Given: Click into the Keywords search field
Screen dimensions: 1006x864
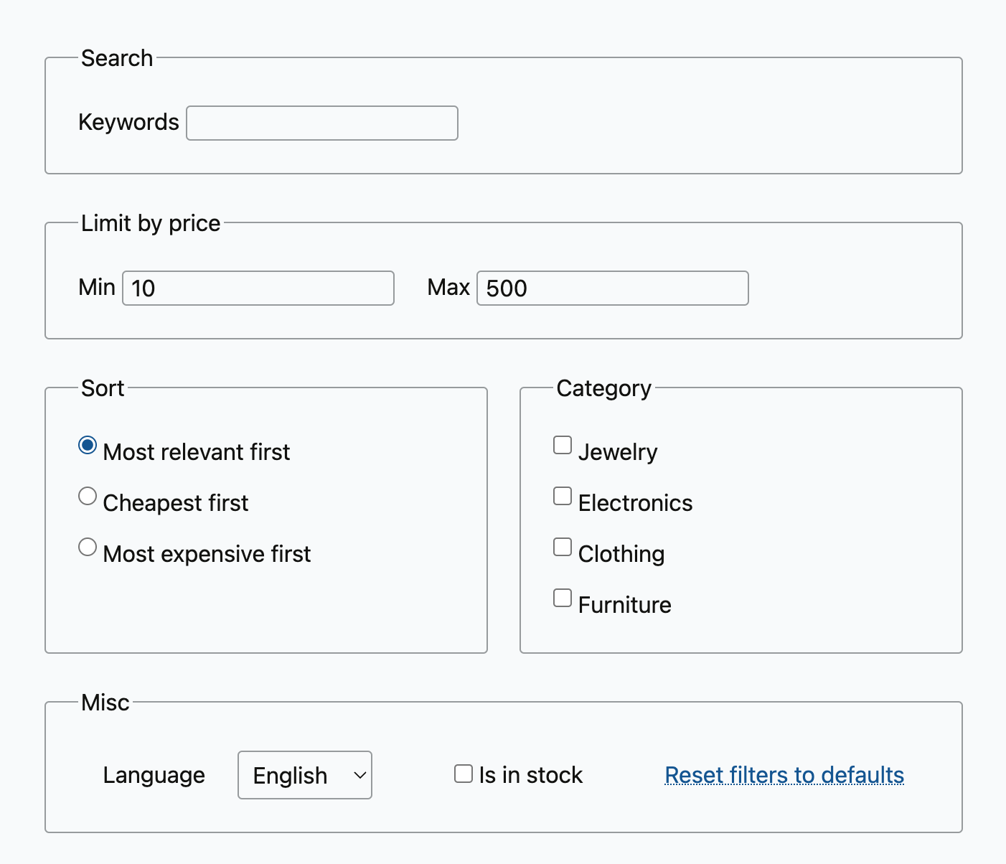Looking at the screenshot, I should point(322,123).
